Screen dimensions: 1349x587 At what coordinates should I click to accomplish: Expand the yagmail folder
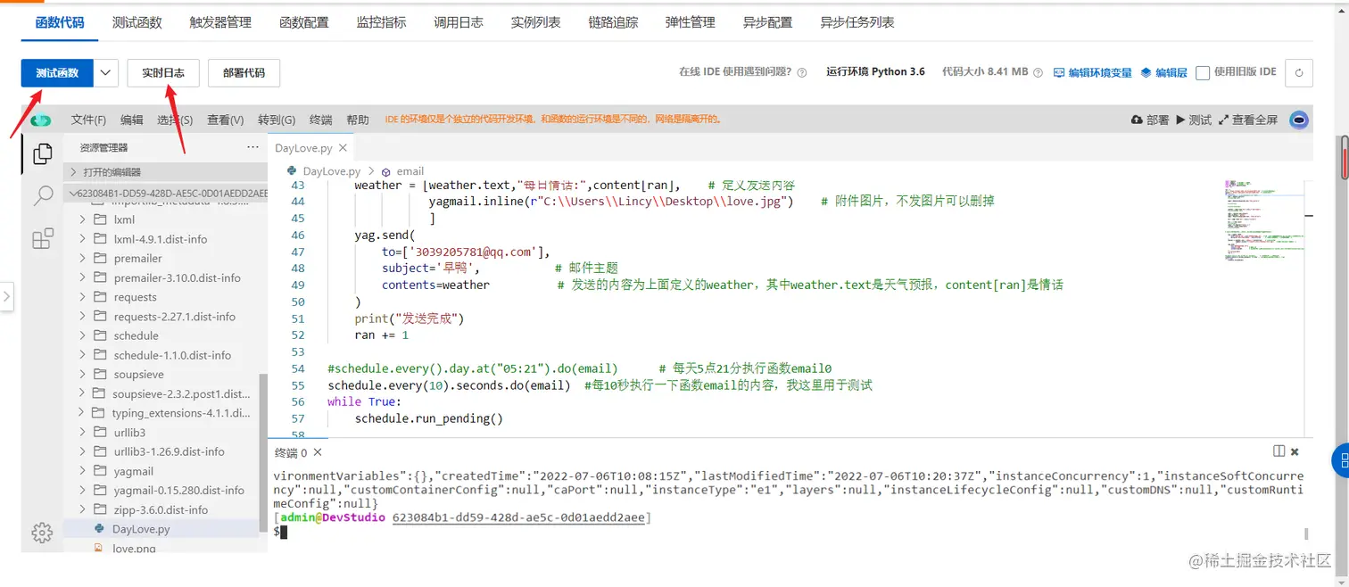pos(133,471)
